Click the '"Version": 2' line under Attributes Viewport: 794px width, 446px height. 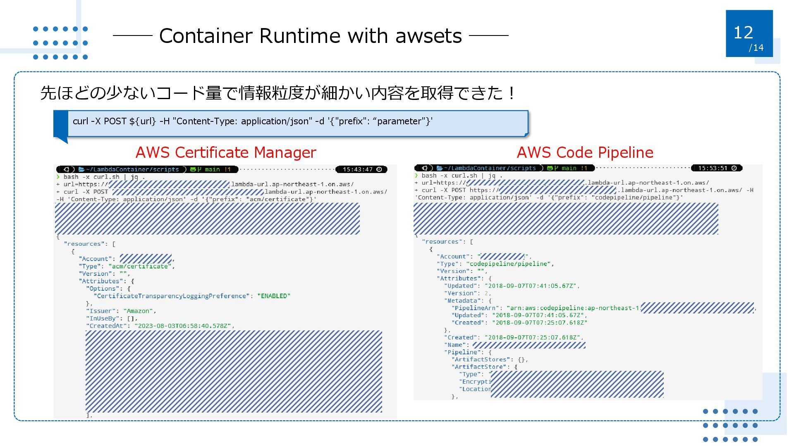[467, 293]
